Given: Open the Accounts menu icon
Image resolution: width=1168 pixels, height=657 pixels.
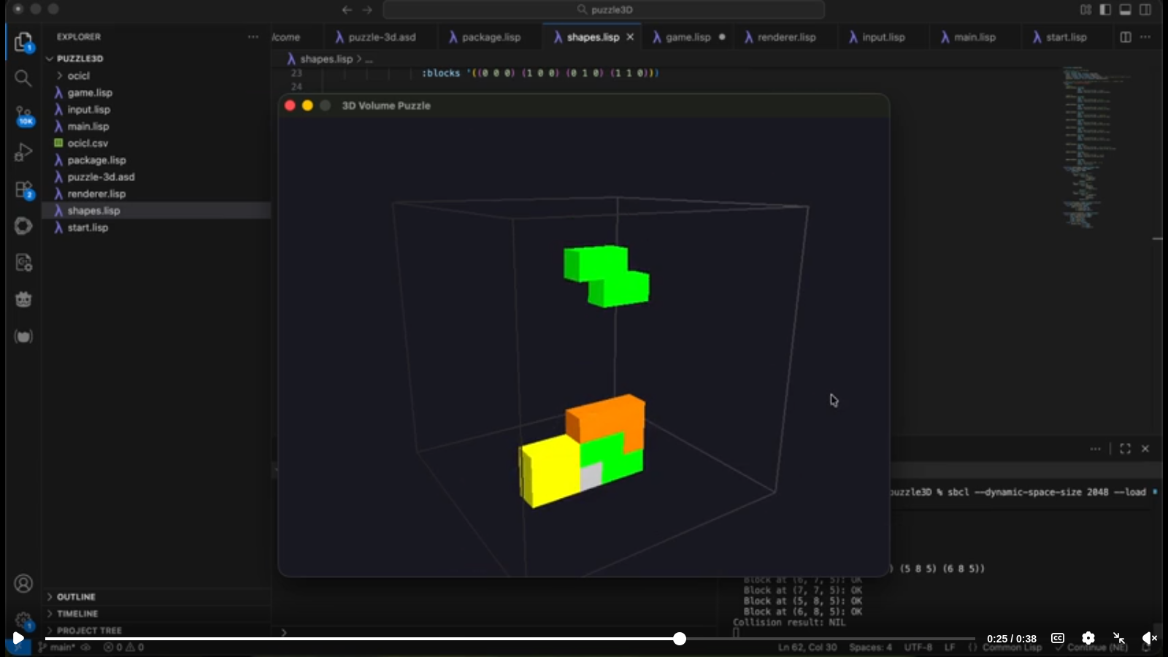Looking at the screenshot, I should 23,584.
